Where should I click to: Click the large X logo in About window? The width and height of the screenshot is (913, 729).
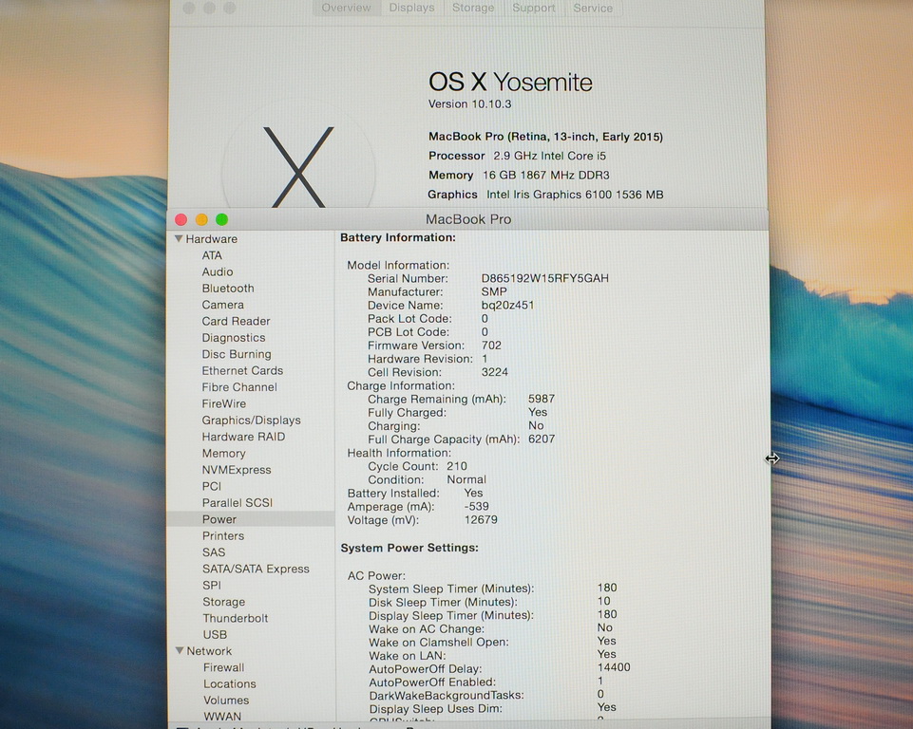click(298, 167)
